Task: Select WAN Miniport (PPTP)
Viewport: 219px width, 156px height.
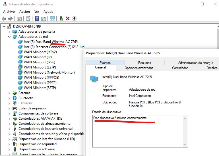Action: 40,83
